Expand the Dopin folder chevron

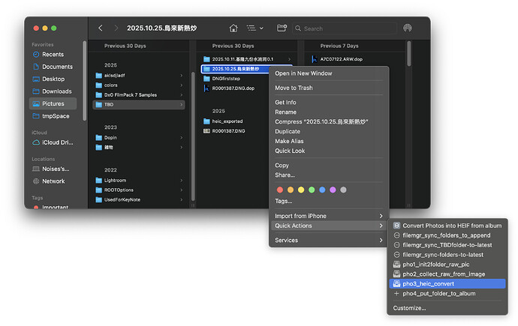(182, 137)
